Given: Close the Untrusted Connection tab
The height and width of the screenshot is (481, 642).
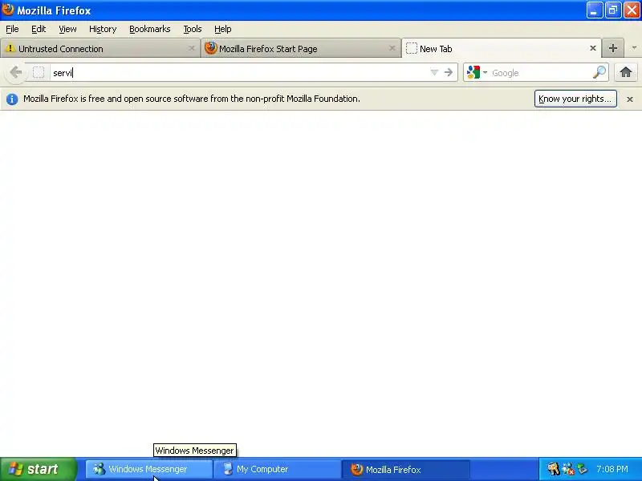Looking at the screenshot, I should 191,48.
